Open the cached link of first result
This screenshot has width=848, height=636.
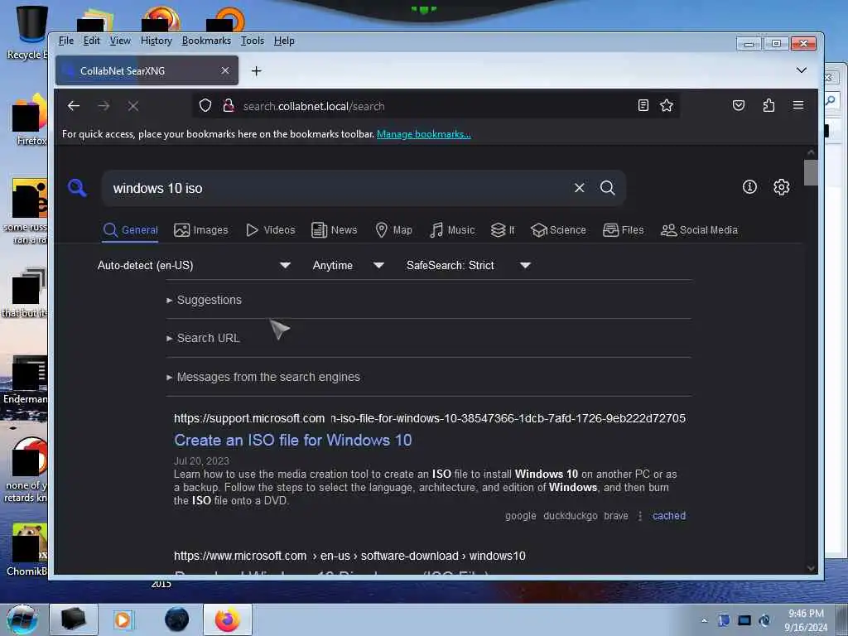tap(668, 516)
